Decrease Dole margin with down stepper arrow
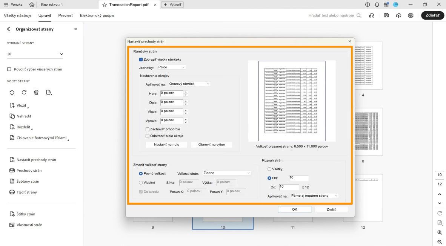 (x=186, y=104)
